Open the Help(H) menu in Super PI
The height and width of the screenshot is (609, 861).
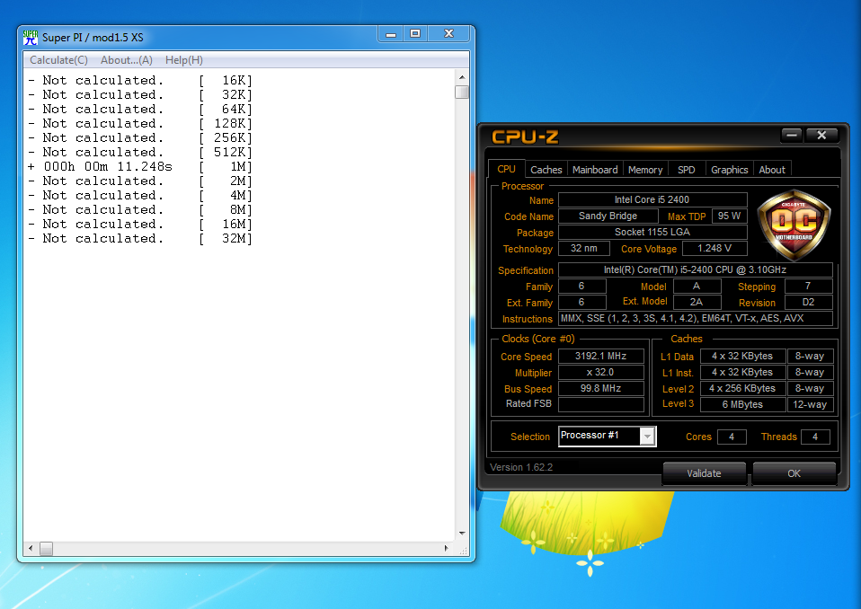184,60
